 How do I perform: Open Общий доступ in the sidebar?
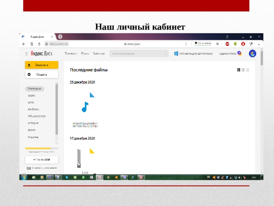coord(36,116)
